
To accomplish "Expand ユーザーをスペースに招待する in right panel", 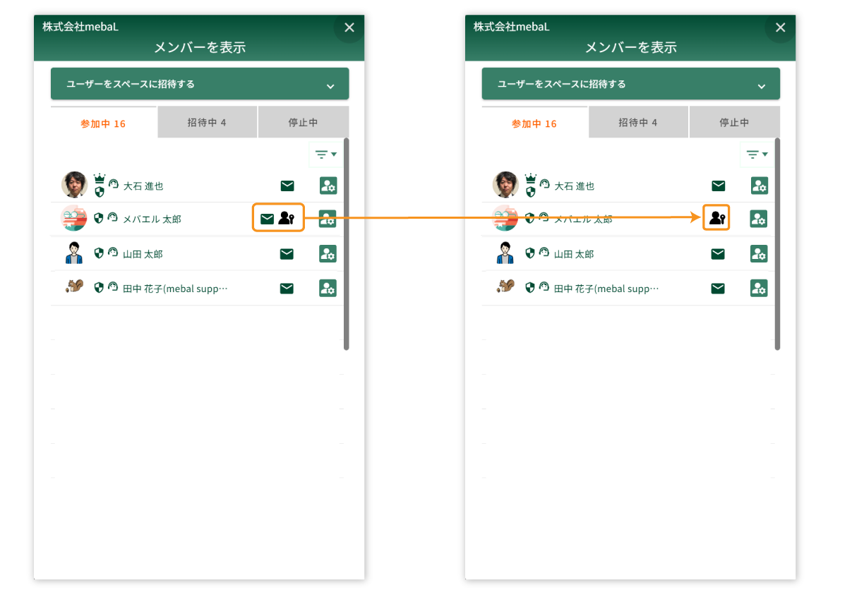I will (x=630, y=84).
